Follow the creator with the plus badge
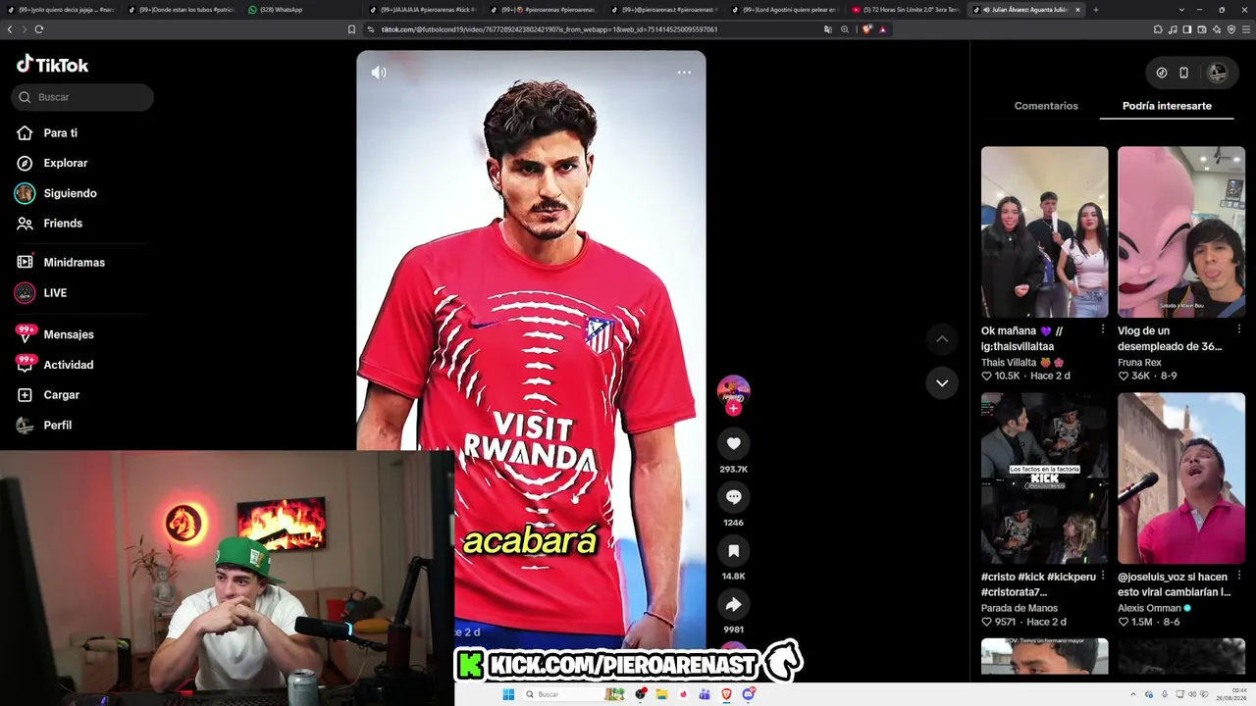Screen dimensions: 1256x706 point(733,408)
